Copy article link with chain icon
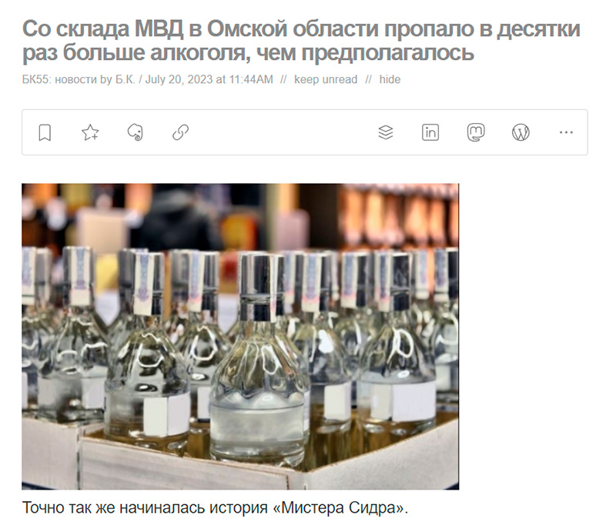 click(x=180, y=132)
